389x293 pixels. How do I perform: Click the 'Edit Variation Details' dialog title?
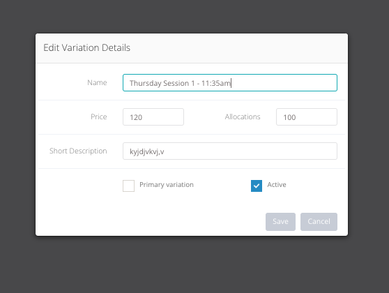[x=86, y=47]
